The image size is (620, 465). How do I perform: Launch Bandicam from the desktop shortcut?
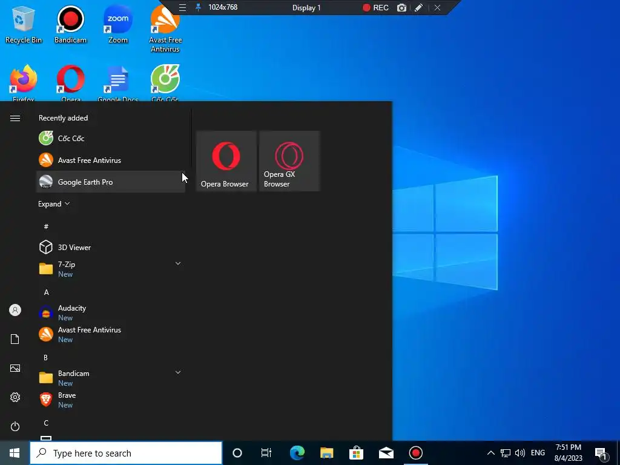tap(70, 24)
